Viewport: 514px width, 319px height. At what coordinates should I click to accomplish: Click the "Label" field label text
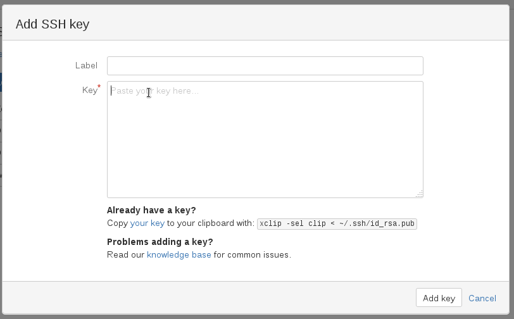pyautogui.click(x=86, y=65)
